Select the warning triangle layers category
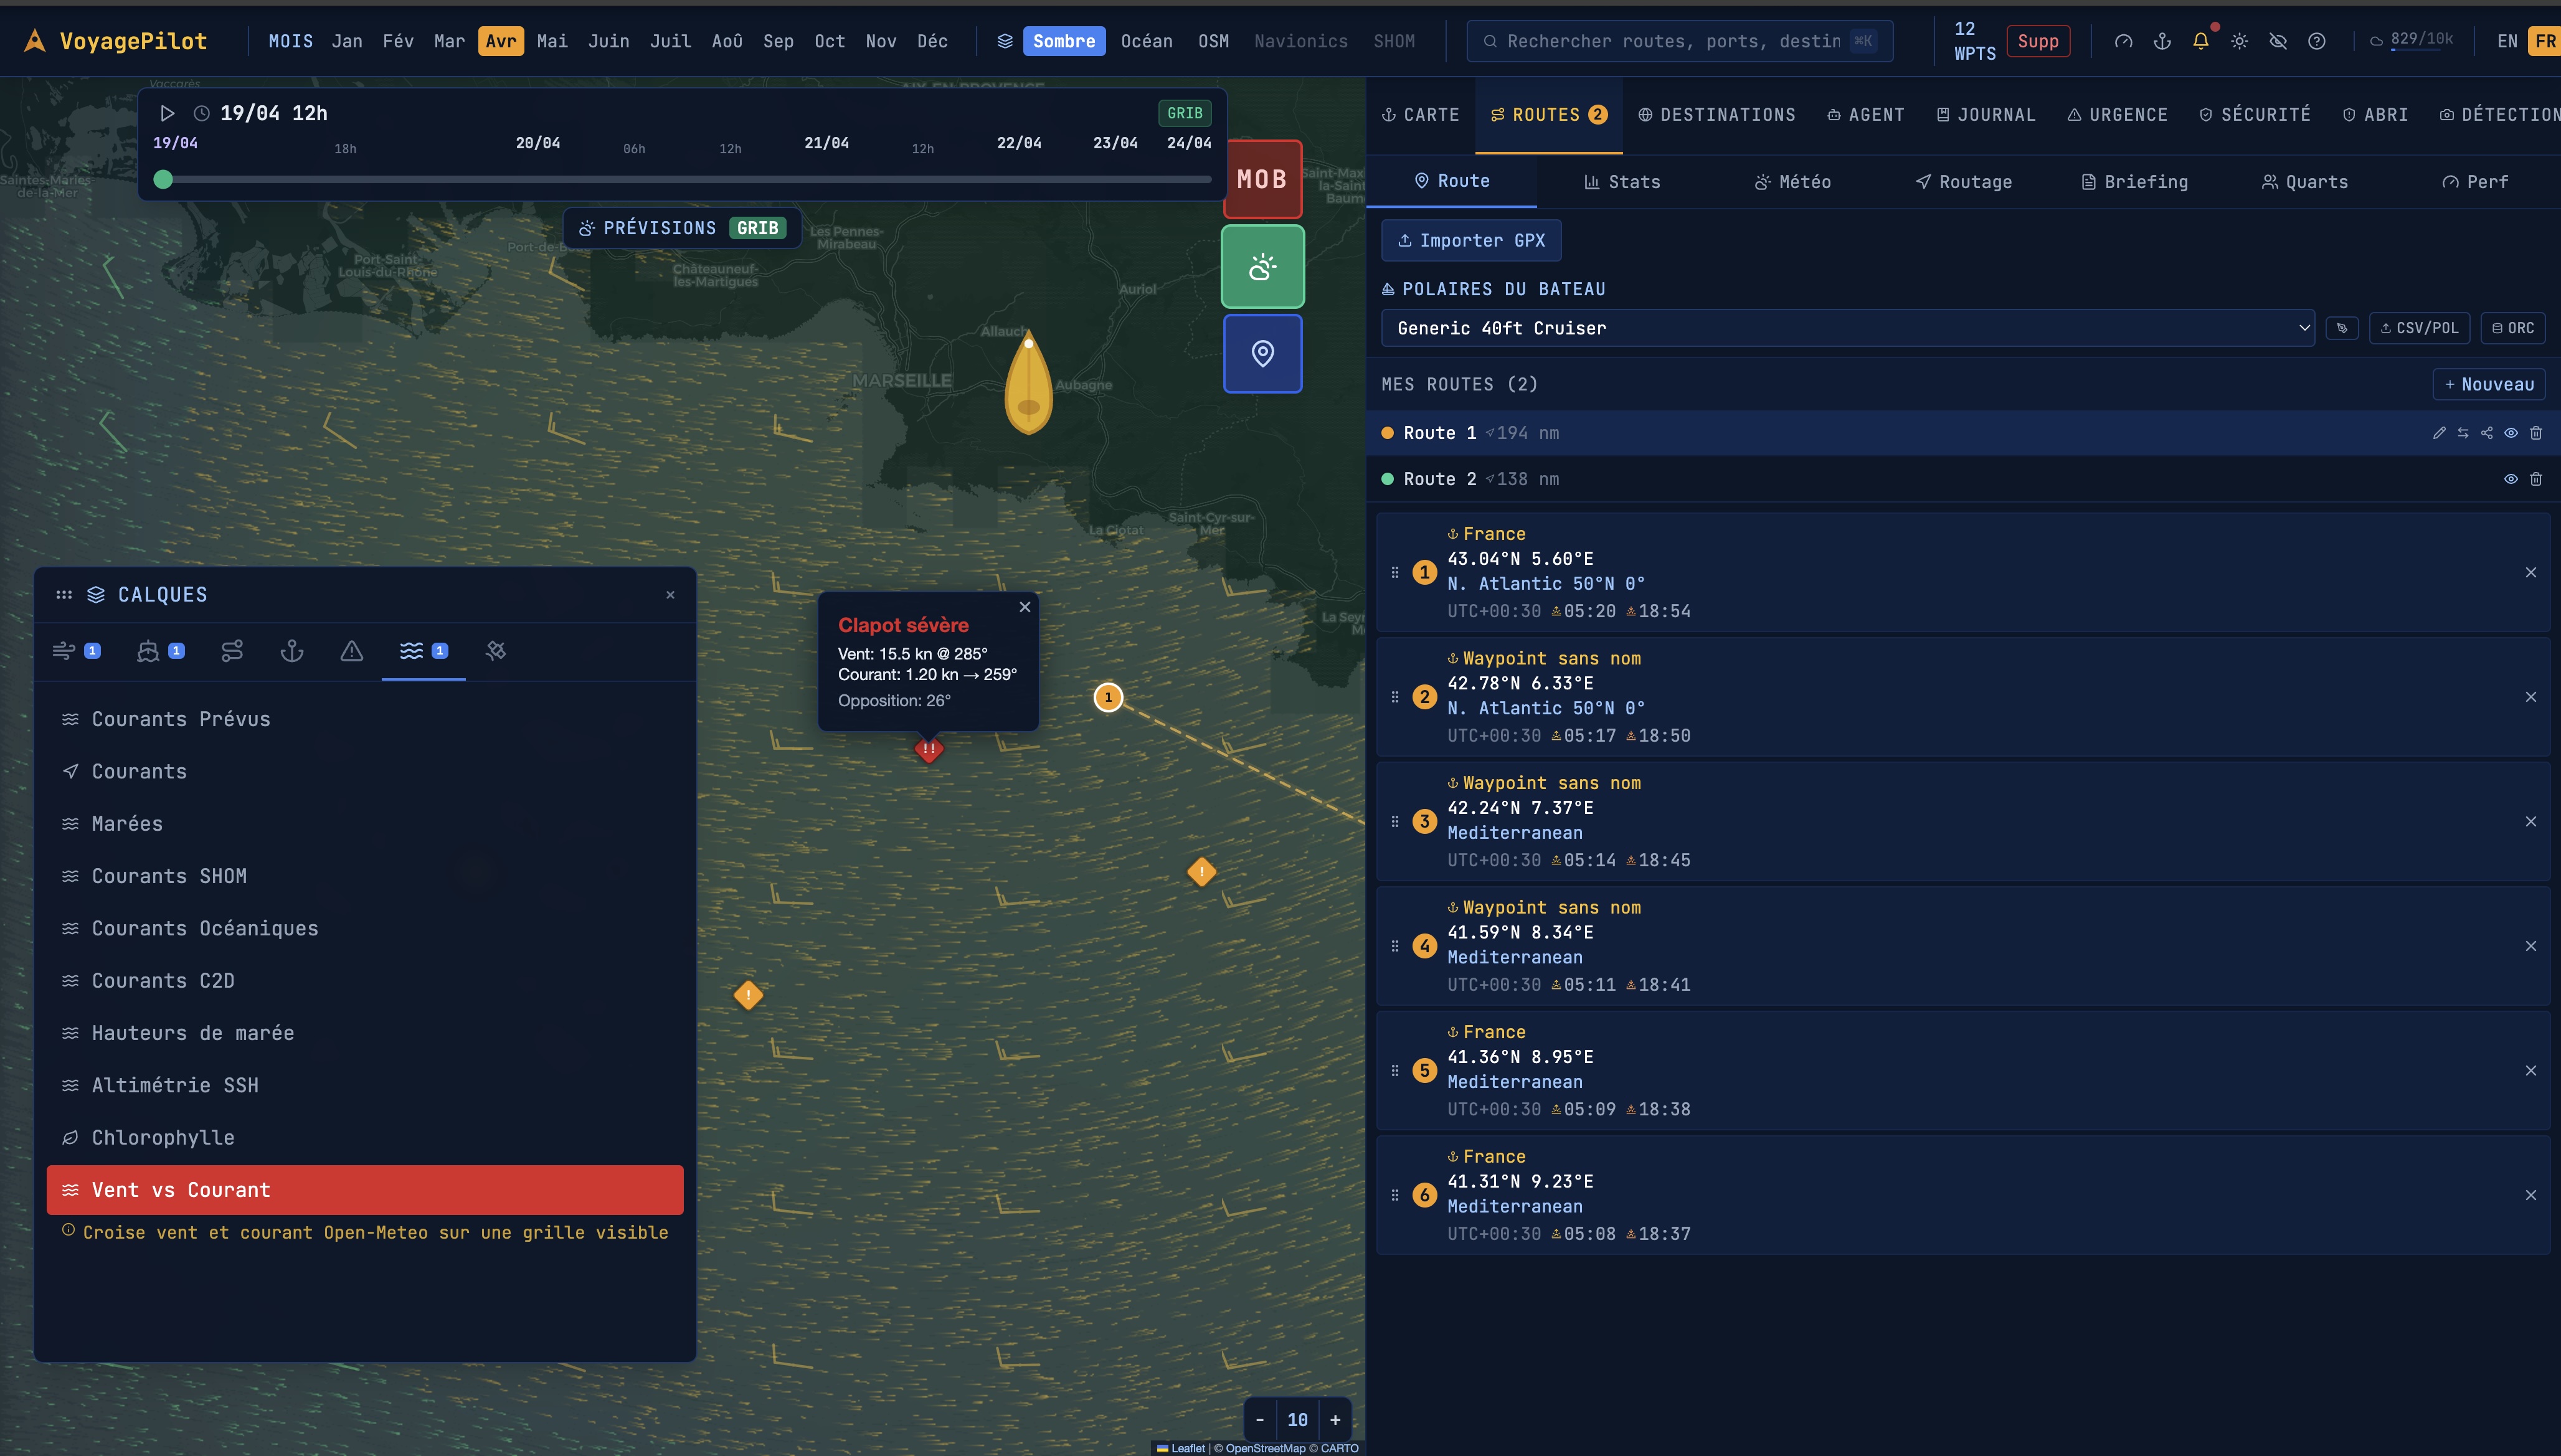The width and height of the screenshot is (2561, 1456). pyautogui.click(x=352, y=651)
